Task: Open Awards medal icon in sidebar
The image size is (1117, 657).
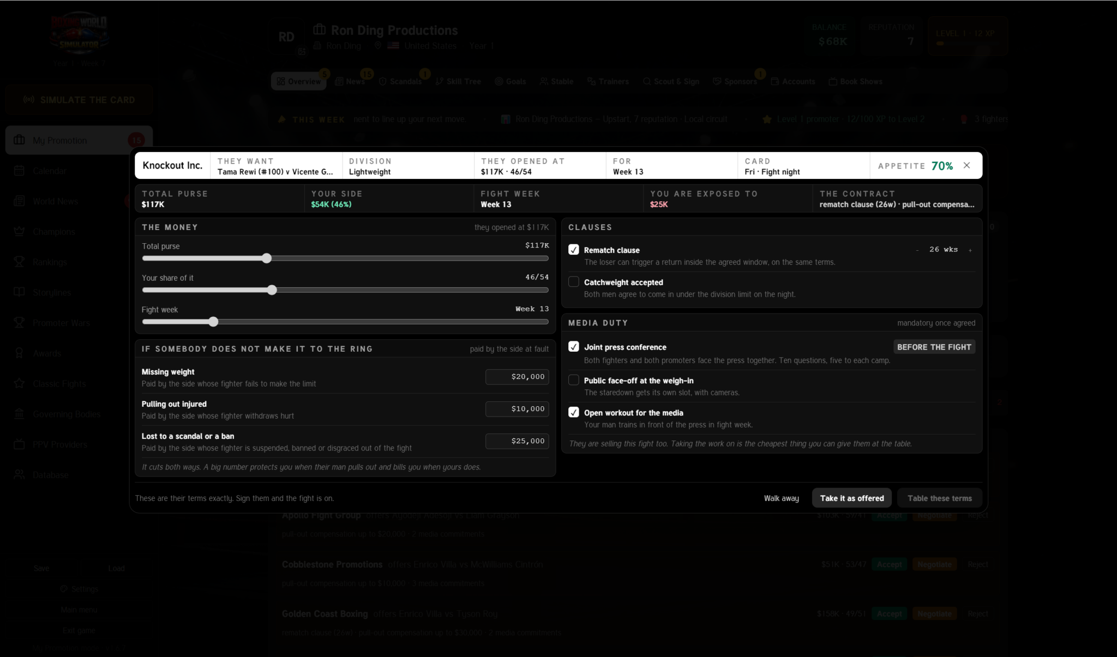Action: click(19, 353)
